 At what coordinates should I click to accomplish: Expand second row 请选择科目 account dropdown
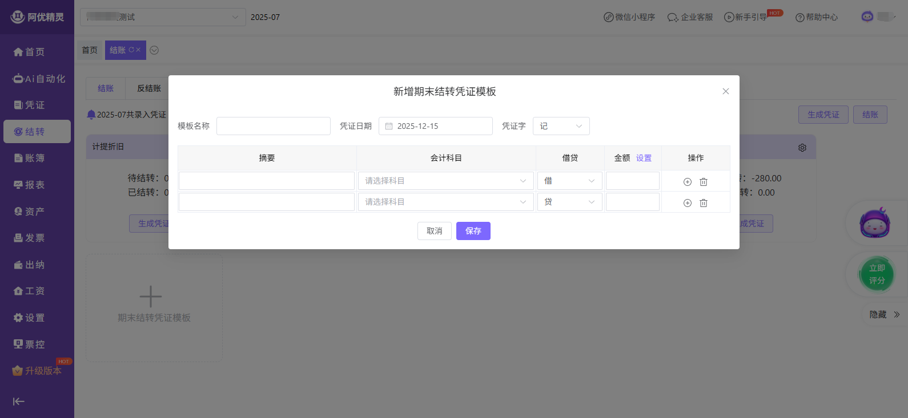pos(445,202)
